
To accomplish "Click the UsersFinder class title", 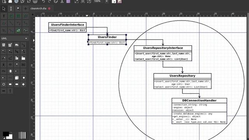I will [107, 37].
